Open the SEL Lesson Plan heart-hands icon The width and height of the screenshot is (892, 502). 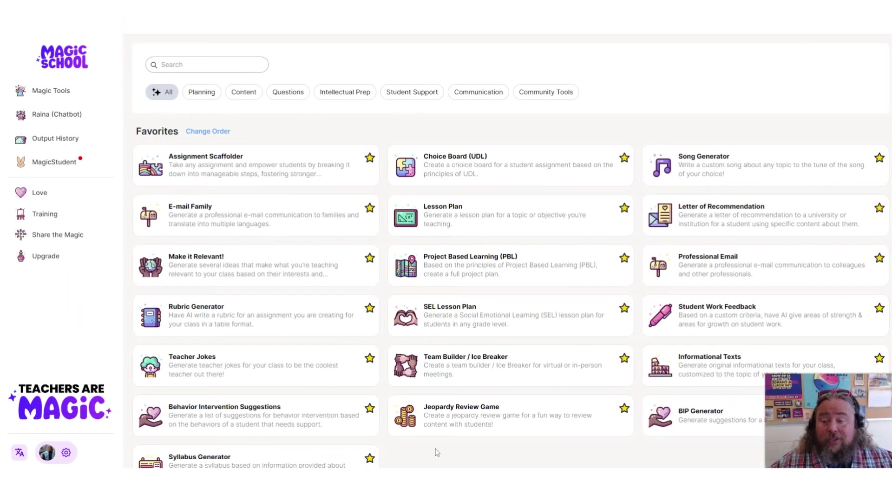click(x=406, y=317)
